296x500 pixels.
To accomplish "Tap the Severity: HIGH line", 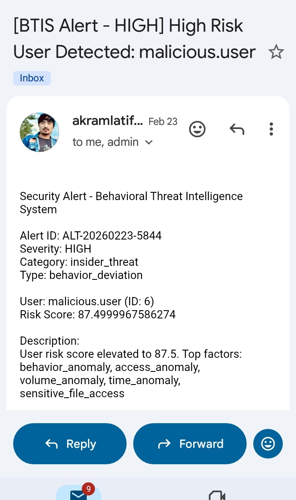I will (x=55, y=249).
